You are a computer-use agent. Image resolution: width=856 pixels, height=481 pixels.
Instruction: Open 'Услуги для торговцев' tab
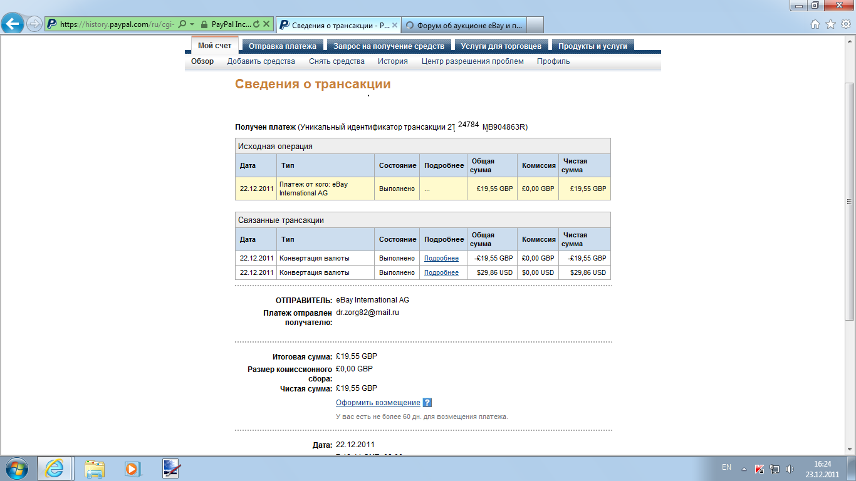[x=501, y=46]
